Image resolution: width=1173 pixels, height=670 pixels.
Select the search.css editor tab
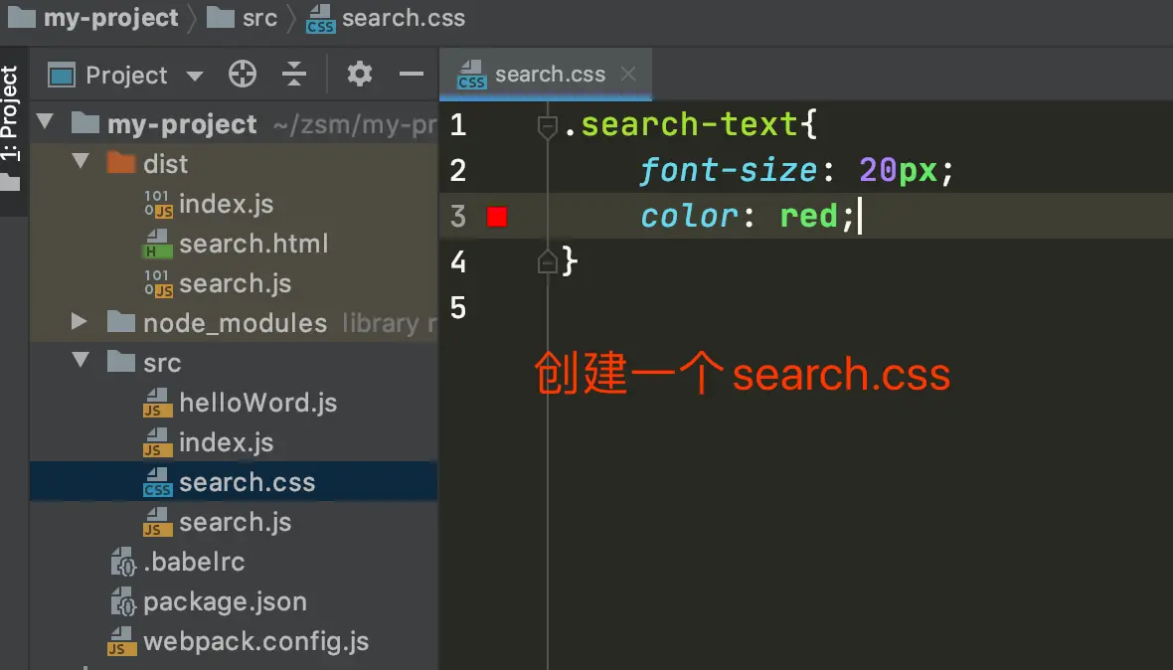pyautogui.click(x=546, y=74)
